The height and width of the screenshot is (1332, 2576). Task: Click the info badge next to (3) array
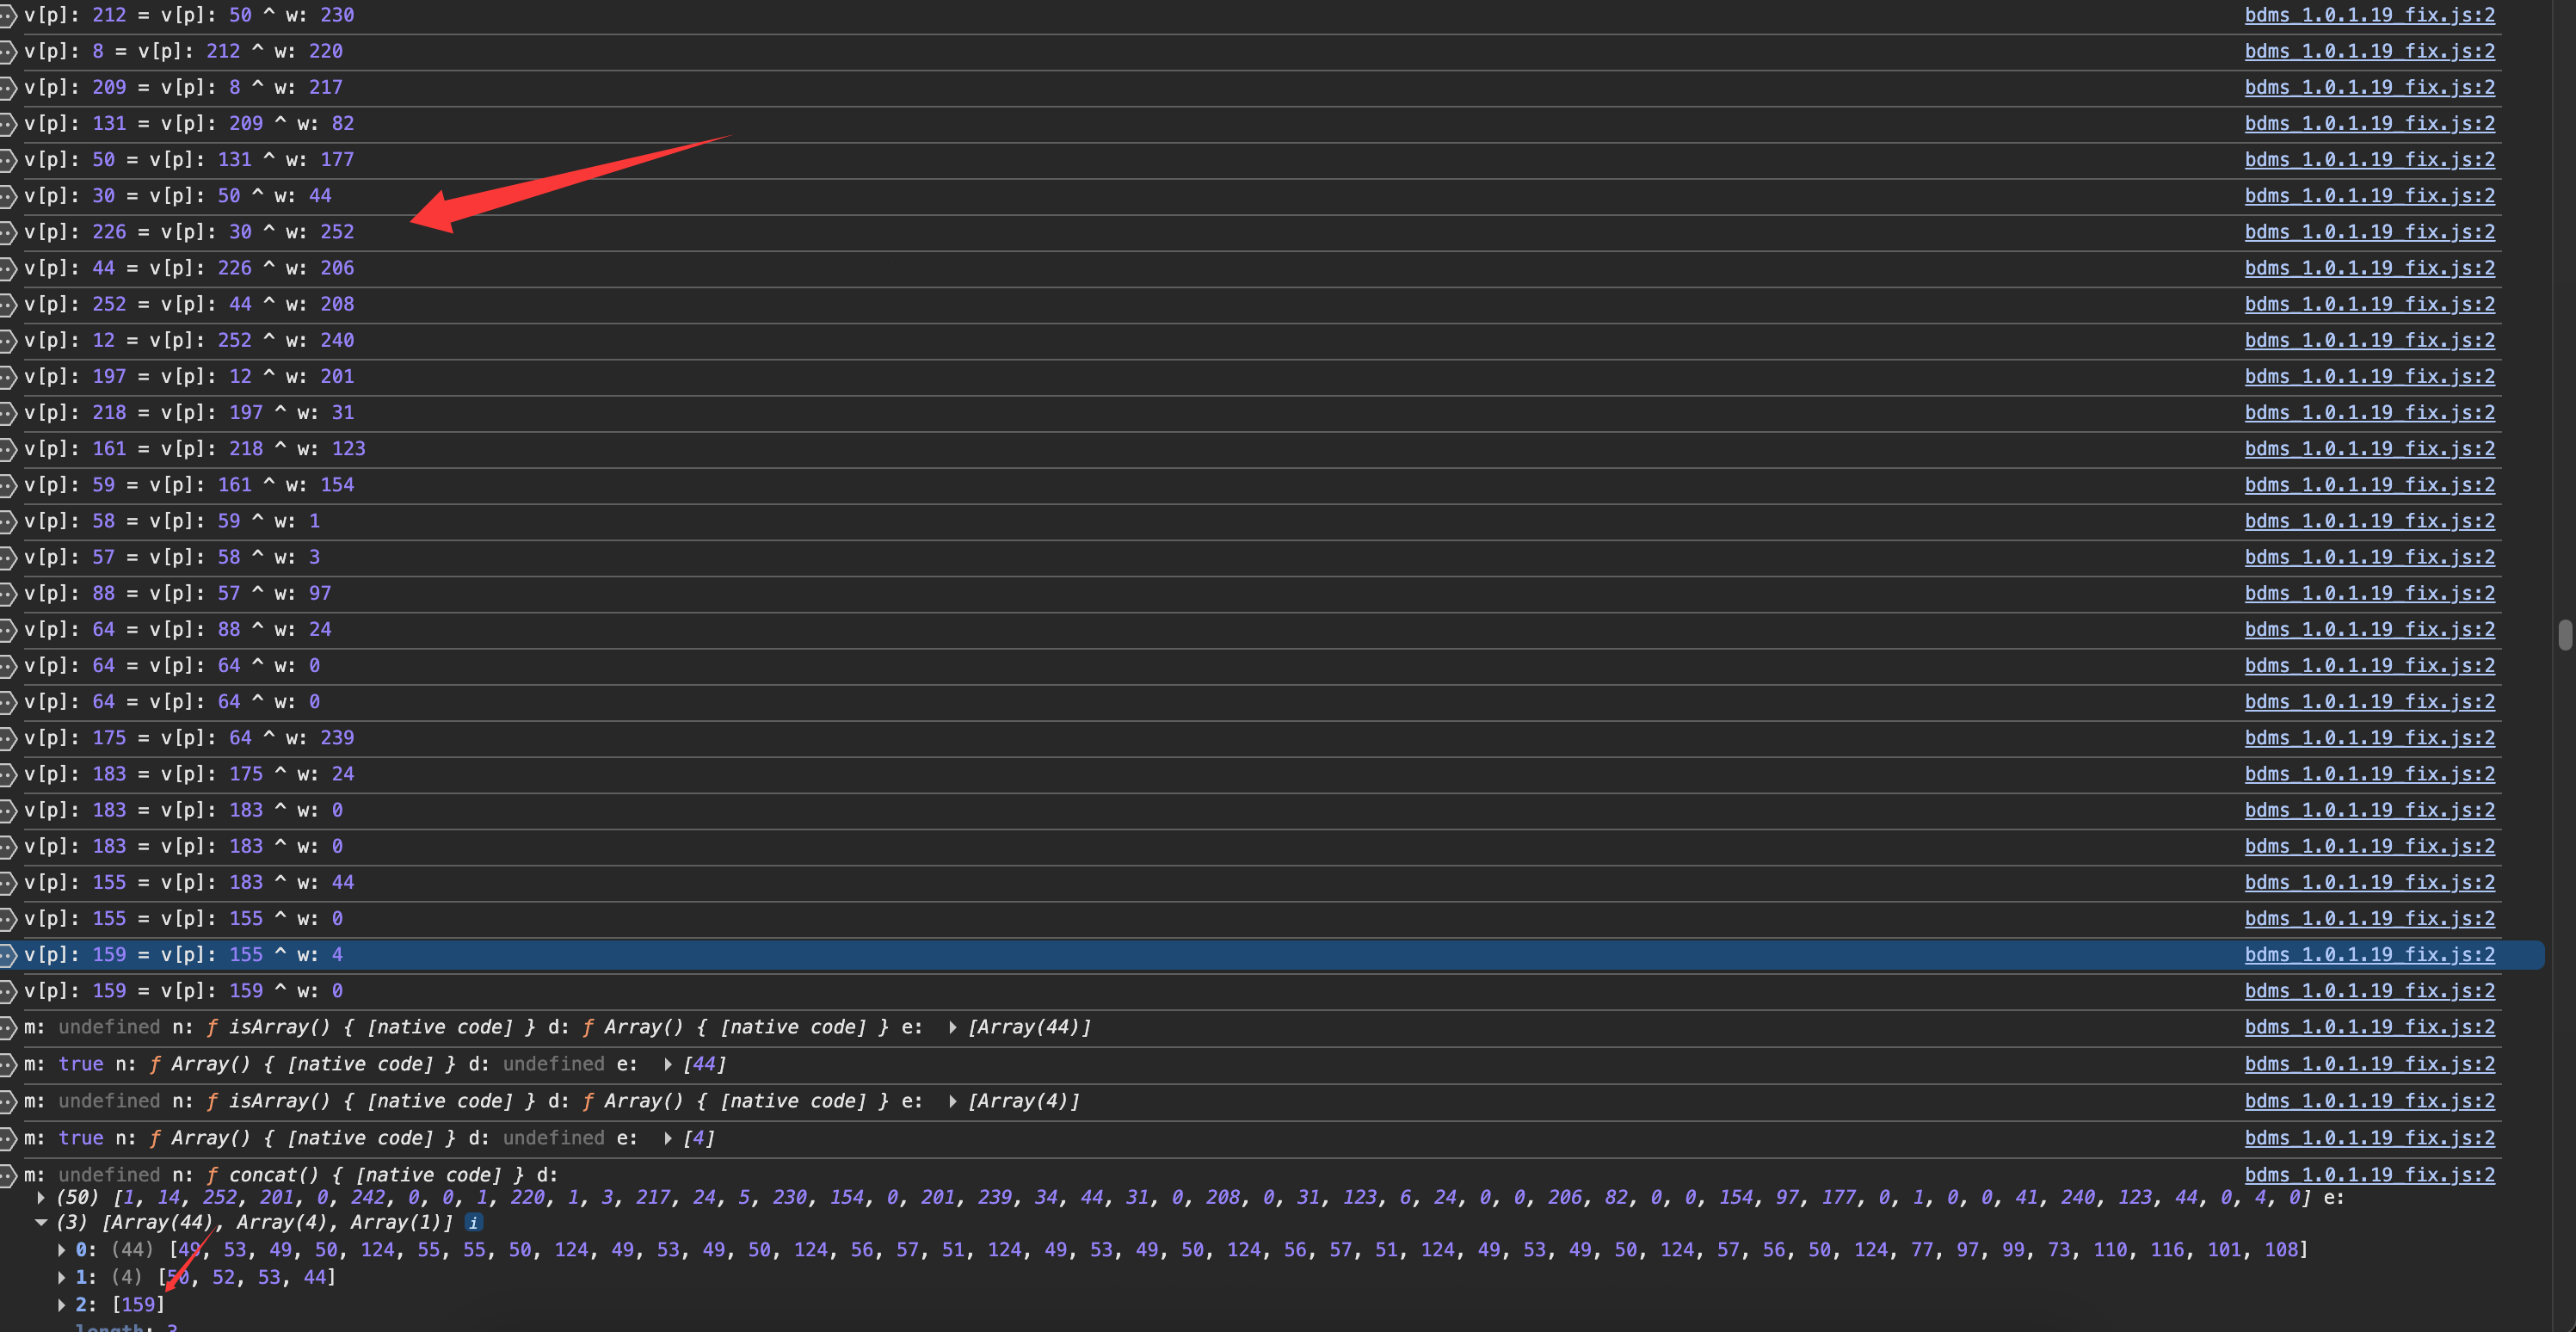[x=474, y=1222]
